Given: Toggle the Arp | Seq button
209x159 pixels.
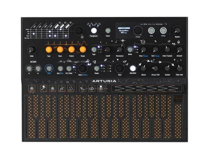Looking at the screenshot, I should 60,69.
